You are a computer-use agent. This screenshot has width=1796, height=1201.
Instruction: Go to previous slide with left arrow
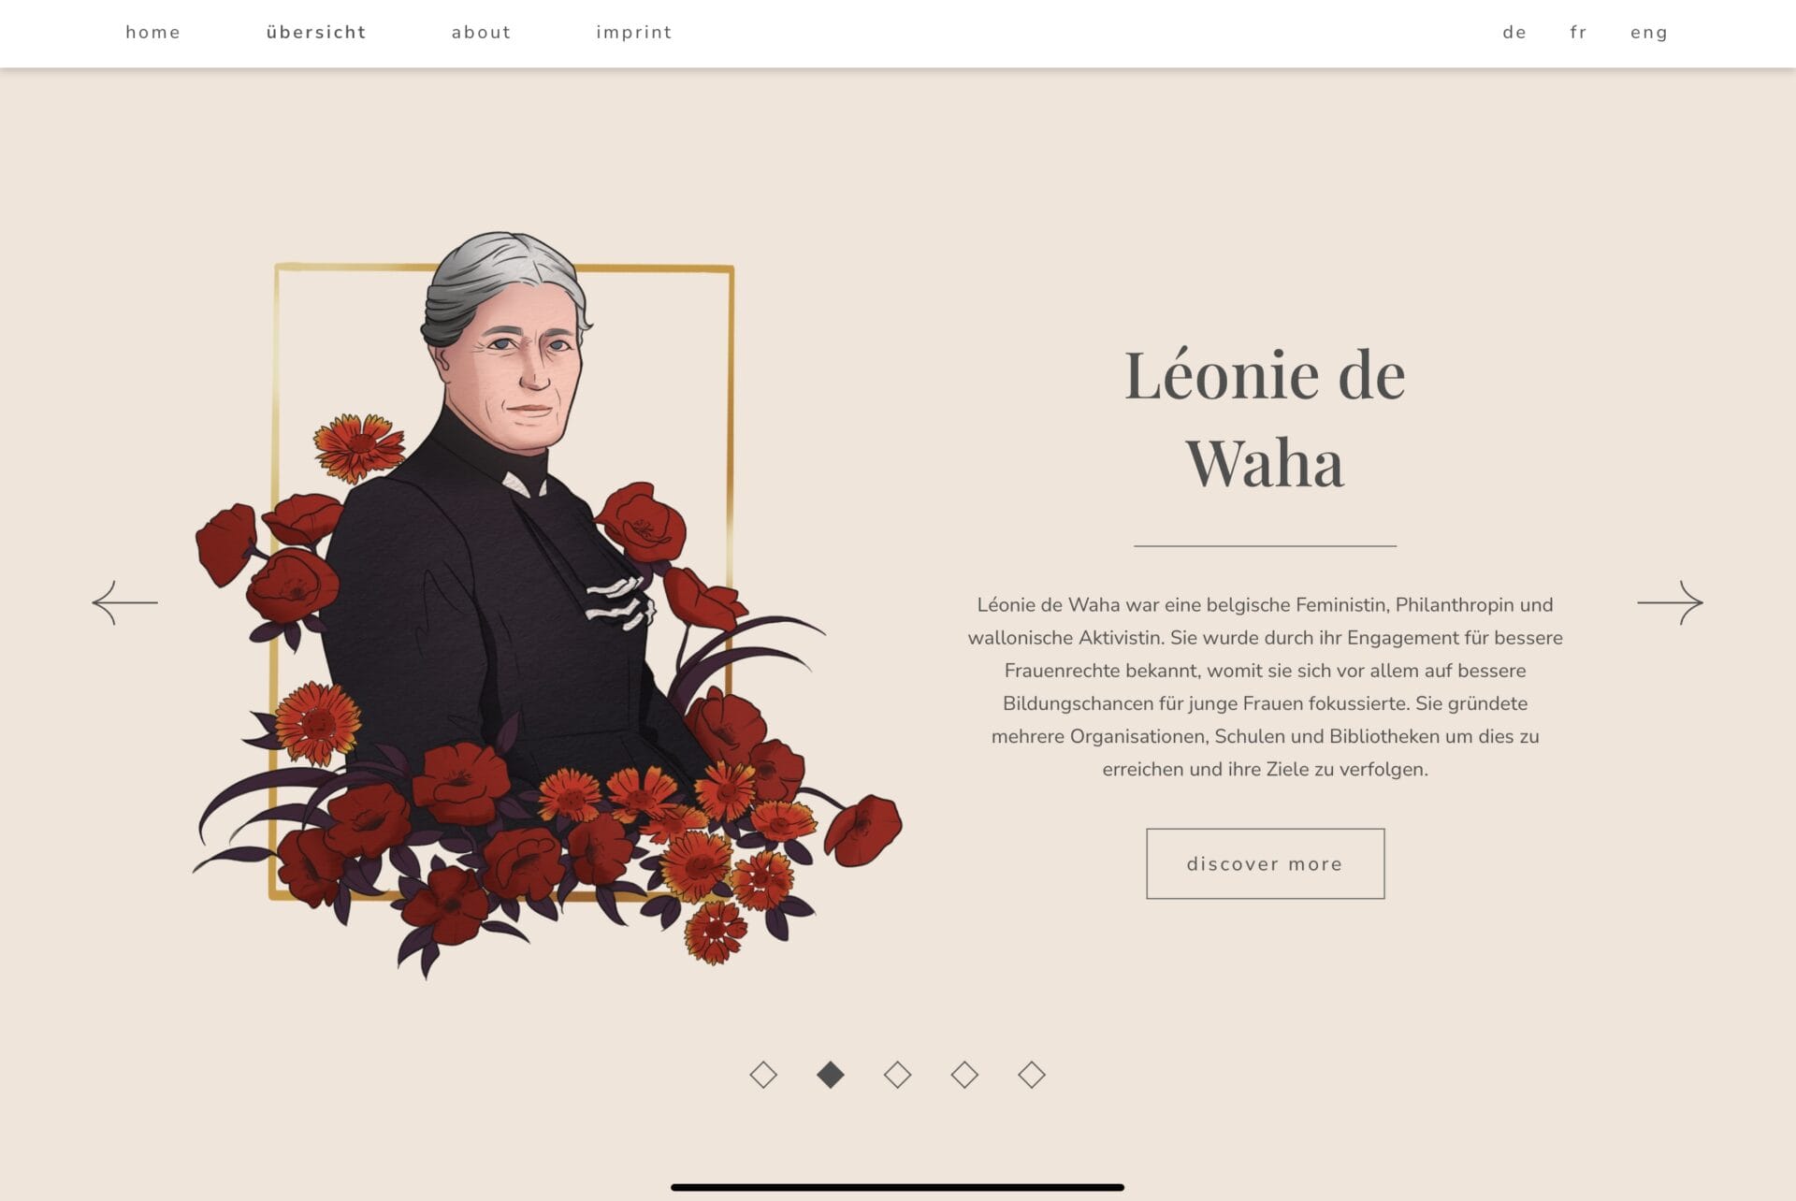click(124, 602)
